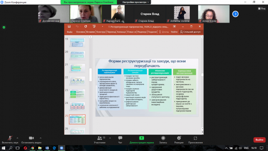The image size is (268, 151).
Task: Open the Анімація ribbon tab
Action: coord(121,32)
